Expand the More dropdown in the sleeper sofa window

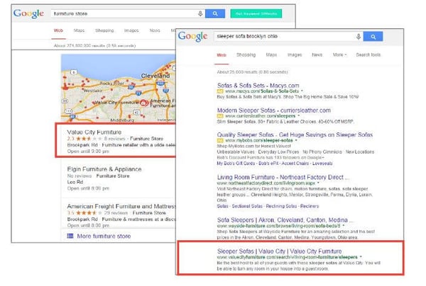339,55
